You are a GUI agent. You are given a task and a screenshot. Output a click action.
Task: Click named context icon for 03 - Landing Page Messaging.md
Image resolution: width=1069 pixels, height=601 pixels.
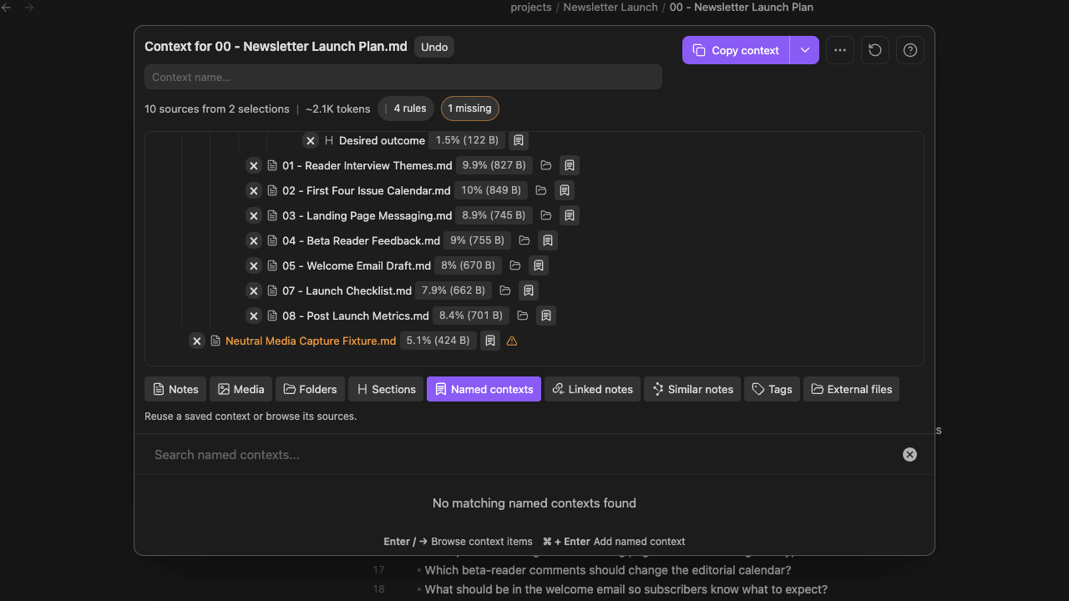pyautogui.click(x=570, y=215)
